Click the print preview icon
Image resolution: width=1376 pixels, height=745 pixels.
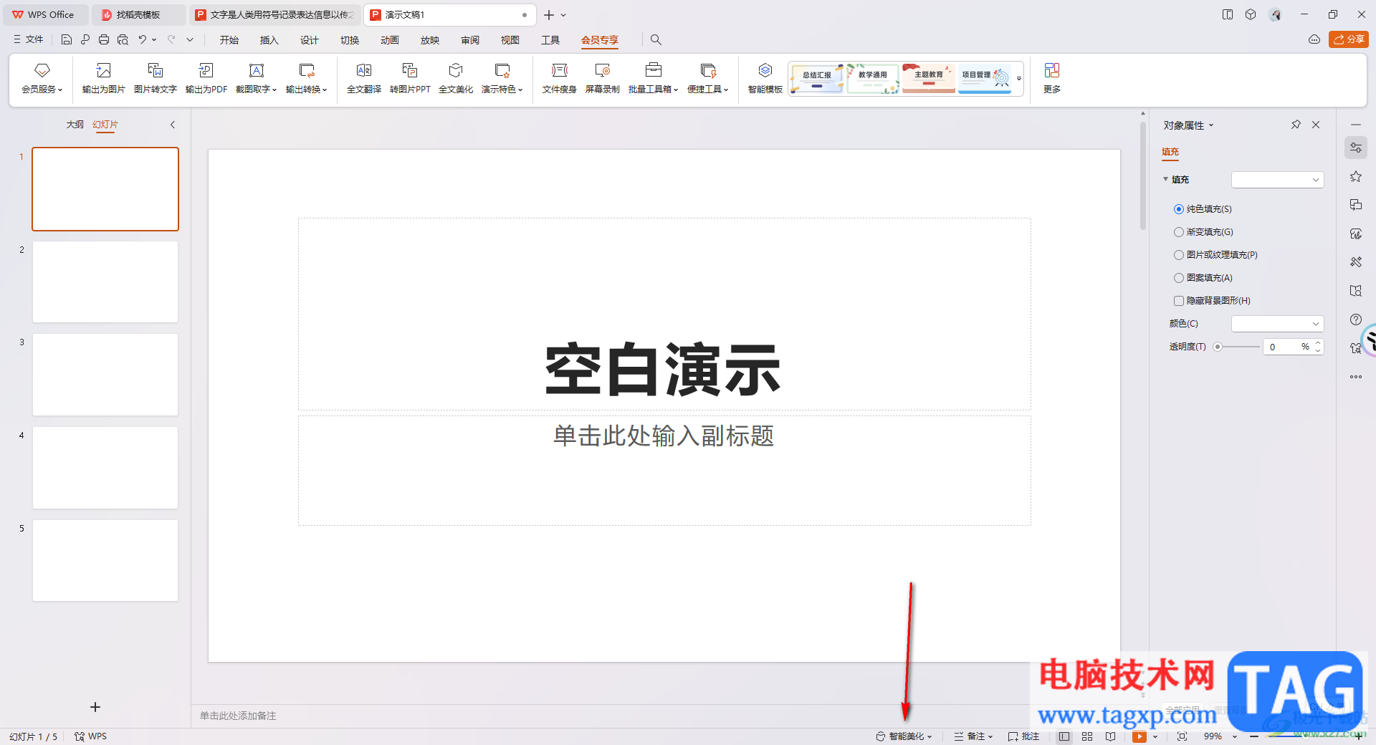(123, 40)
